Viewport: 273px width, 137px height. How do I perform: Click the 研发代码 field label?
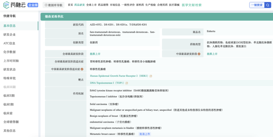pyautogui.click(x=78, y=25)
